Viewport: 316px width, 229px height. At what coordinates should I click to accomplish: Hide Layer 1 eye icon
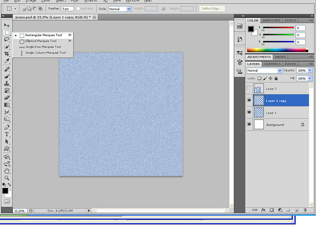249,112
